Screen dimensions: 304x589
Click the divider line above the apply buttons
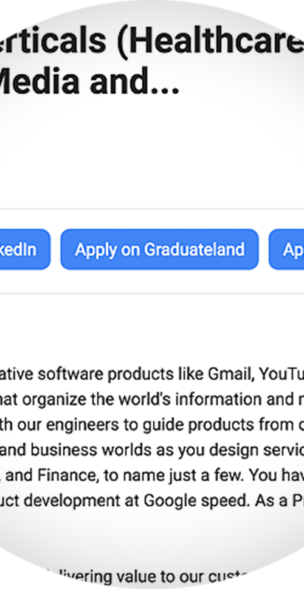pos(152,209)
